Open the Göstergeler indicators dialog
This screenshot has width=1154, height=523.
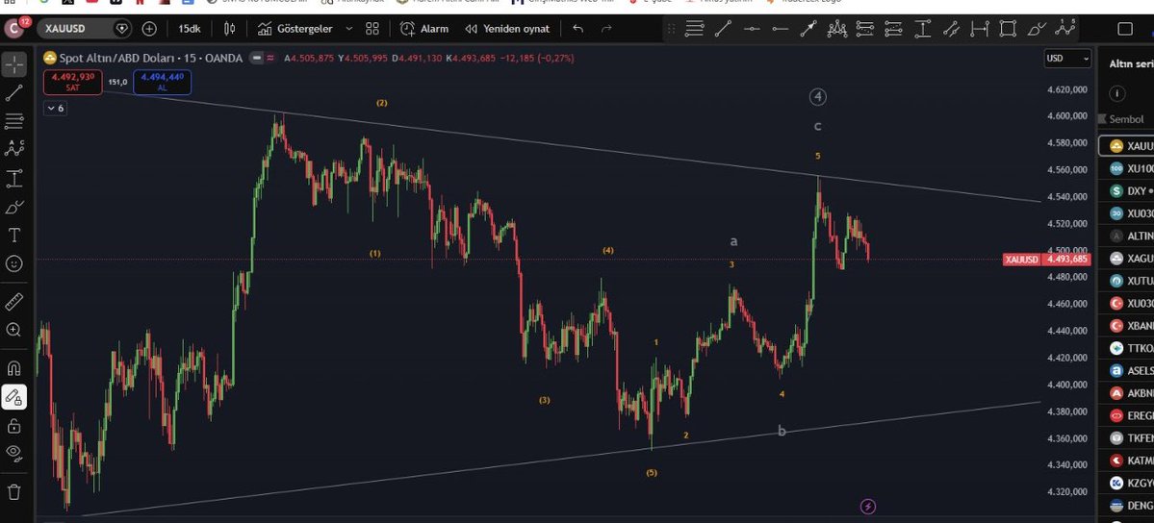coord(295,29)
